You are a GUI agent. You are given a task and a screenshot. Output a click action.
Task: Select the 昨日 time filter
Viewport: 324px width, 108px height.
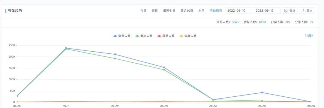click(x=155, y=11)
